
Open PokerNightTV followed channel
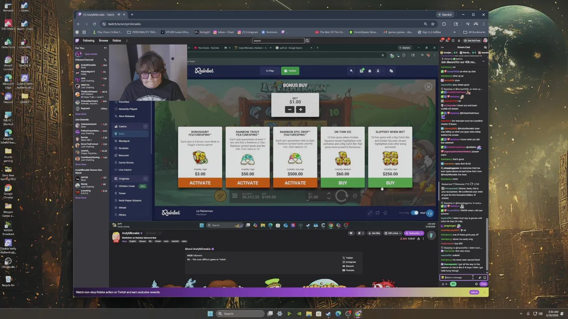(x=92, y=72)
